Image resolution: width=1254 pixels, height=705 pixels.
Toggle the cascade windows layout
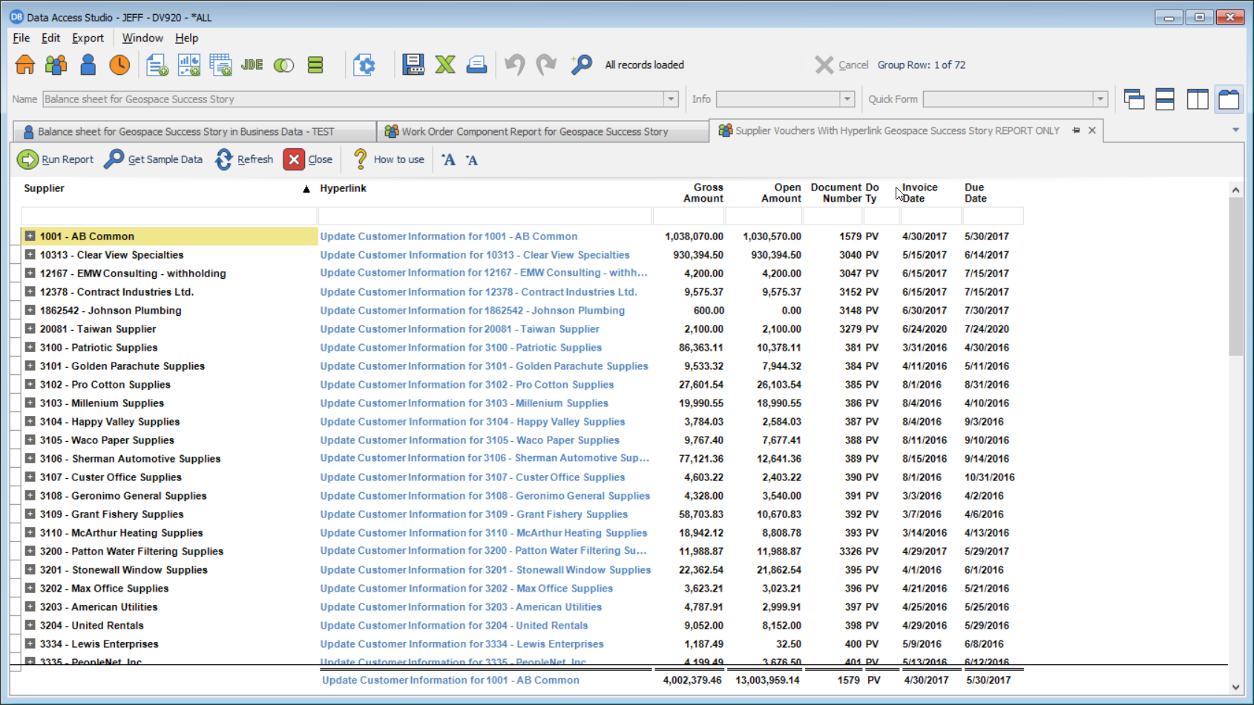pyautogui.click(x=1134, y=99)
